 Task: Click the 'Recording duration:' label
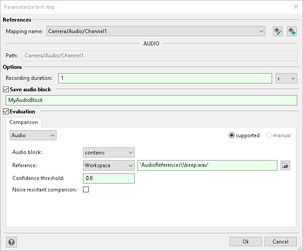(29, 78)
